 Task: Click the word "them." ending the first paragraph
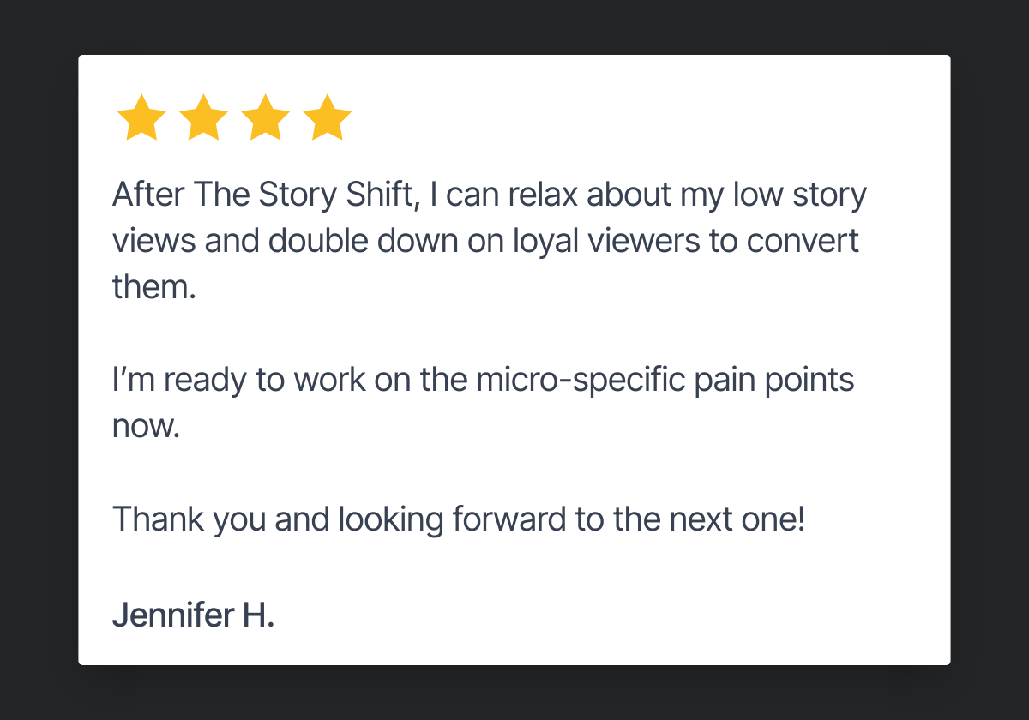(154, 287)
